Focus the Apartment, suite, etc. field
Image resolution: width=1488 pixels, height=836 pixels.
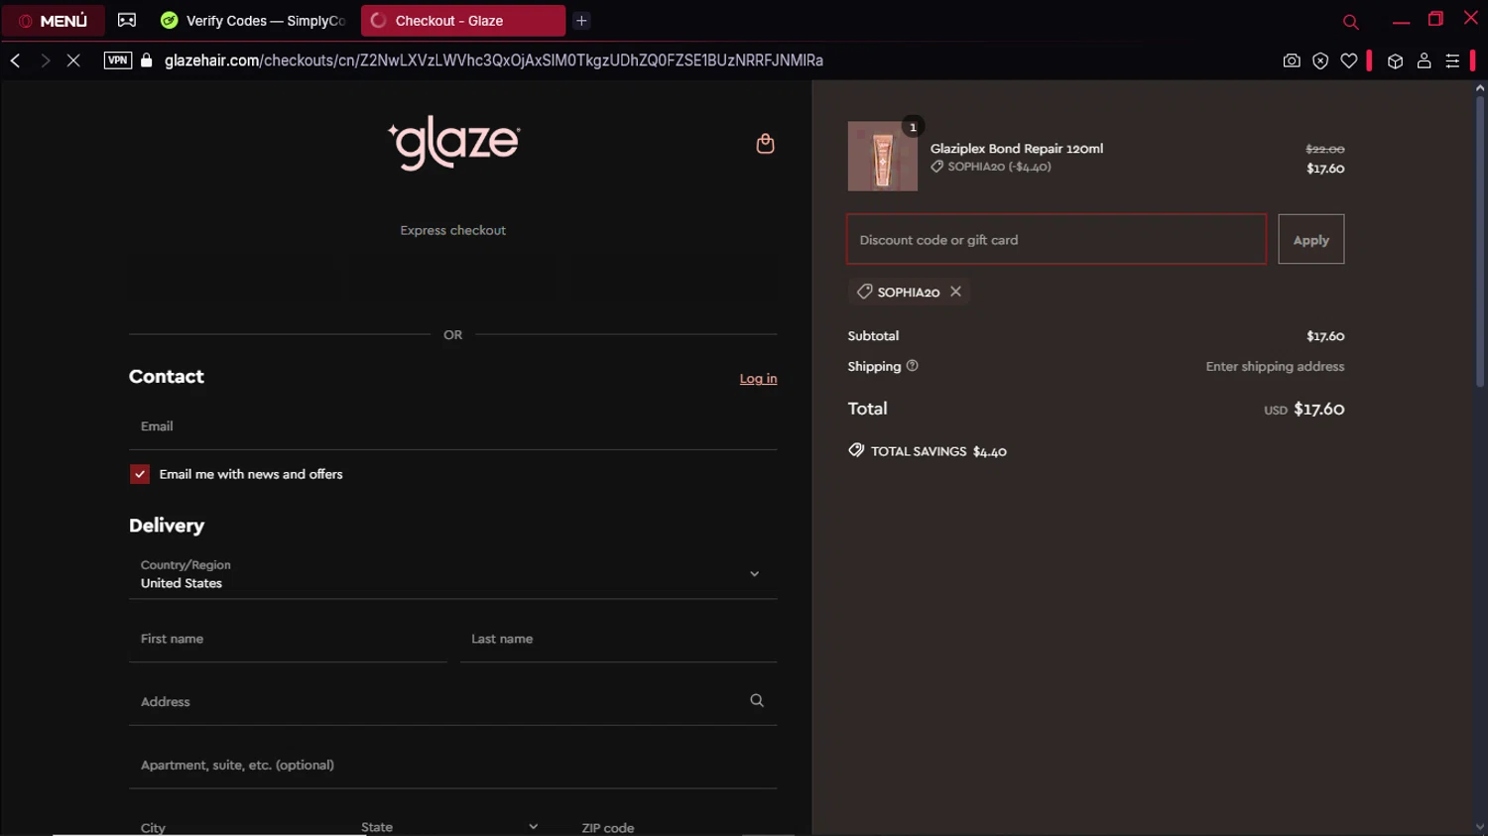[x=452, y=765]
